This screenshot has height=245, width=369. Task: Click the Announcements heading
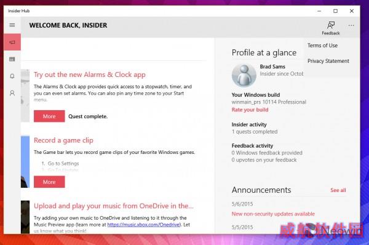[261, 190]
